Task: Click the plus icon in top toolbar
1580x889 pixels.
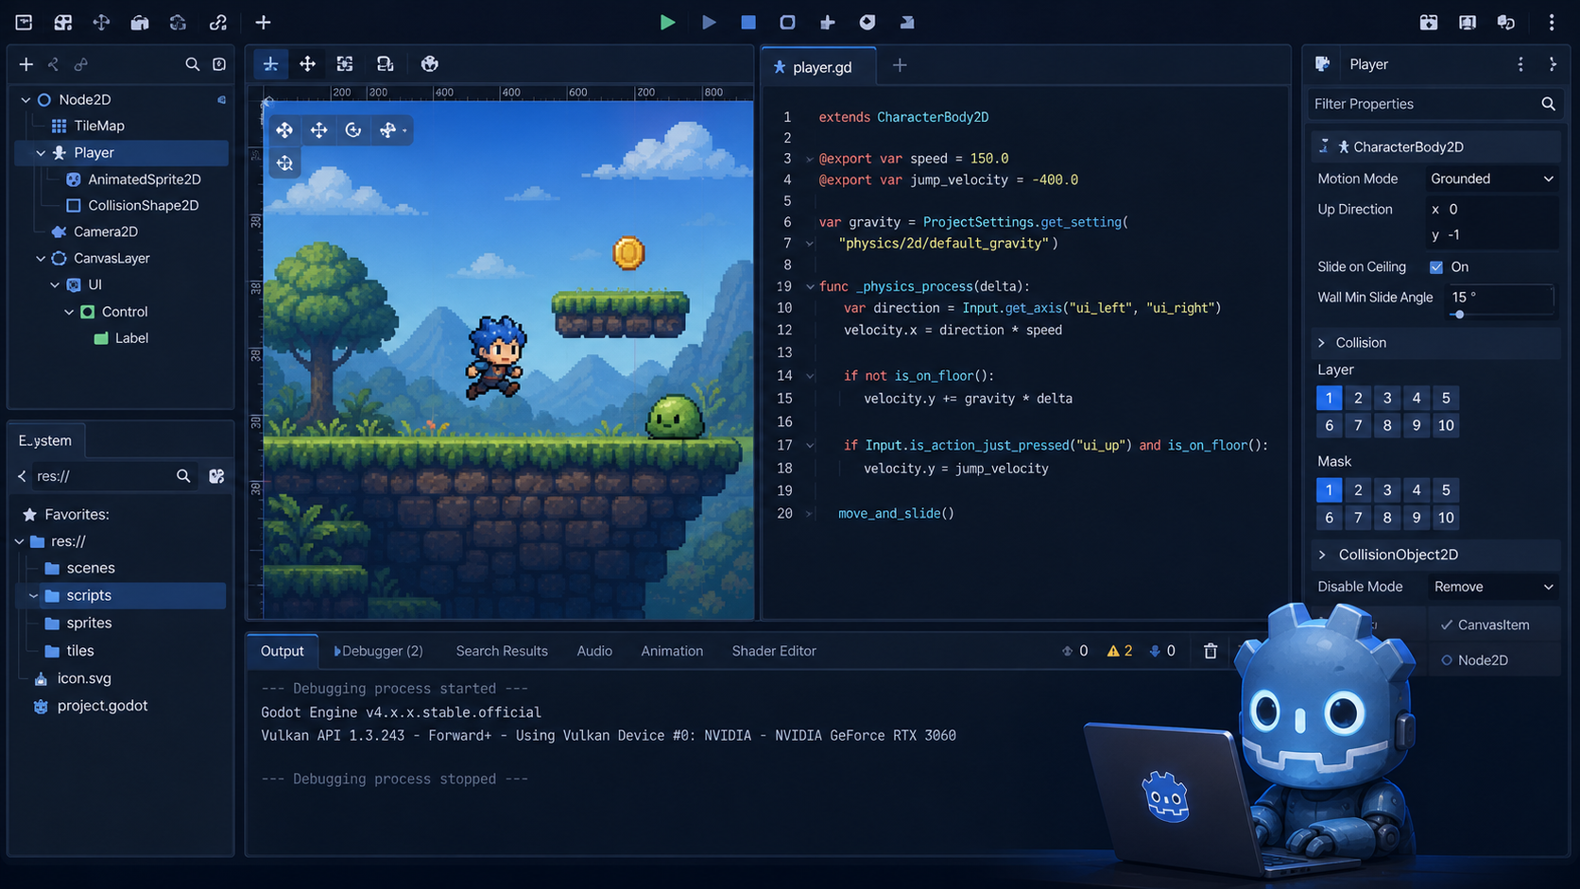Action: click(263, 22)
